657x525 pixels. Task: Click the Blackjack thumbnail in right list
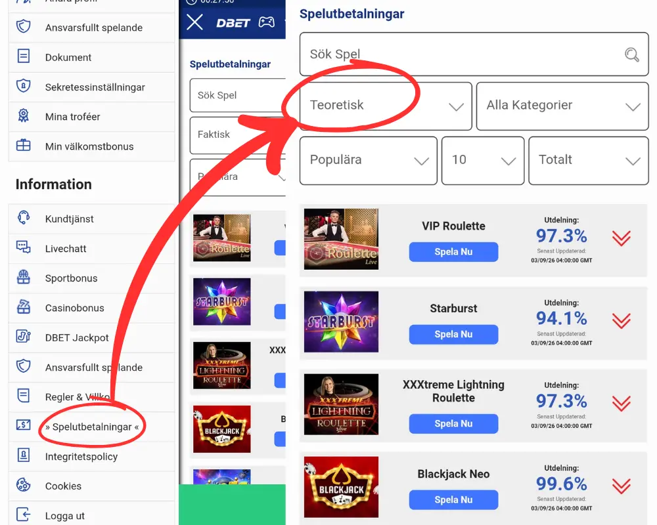tap(341, 487)
